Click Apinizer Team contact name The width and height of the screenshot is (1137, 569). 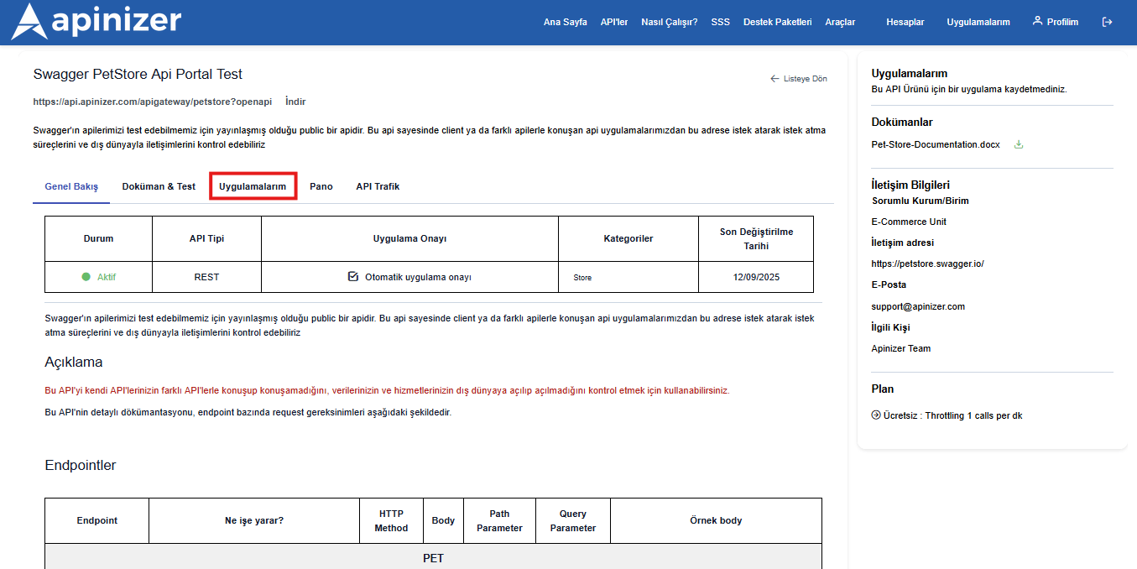[x=901, y=348]
